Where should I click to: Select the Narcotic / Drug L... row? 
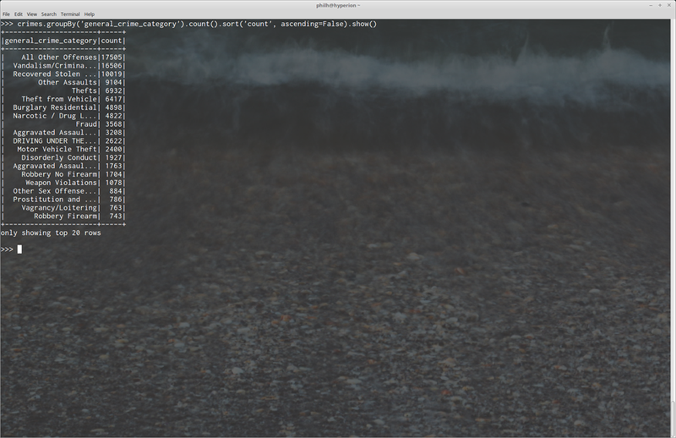click(x=63, y=116)
